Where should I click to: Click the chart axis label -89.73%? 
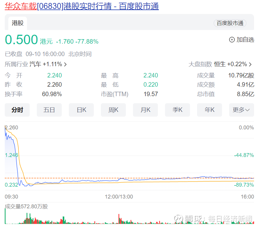[244, 185]
